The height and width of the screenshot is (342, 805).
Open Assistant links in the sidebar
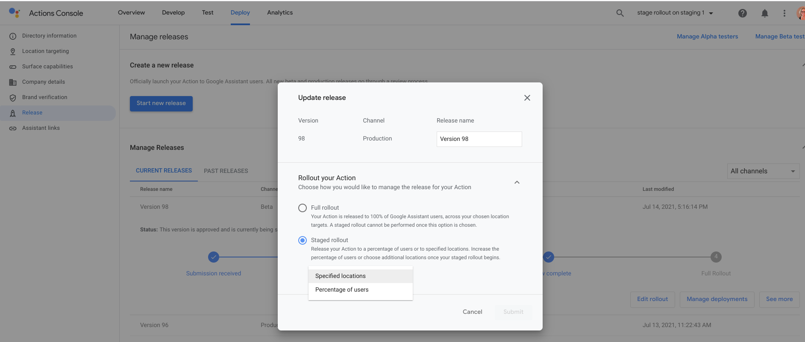tap(41, 128)
